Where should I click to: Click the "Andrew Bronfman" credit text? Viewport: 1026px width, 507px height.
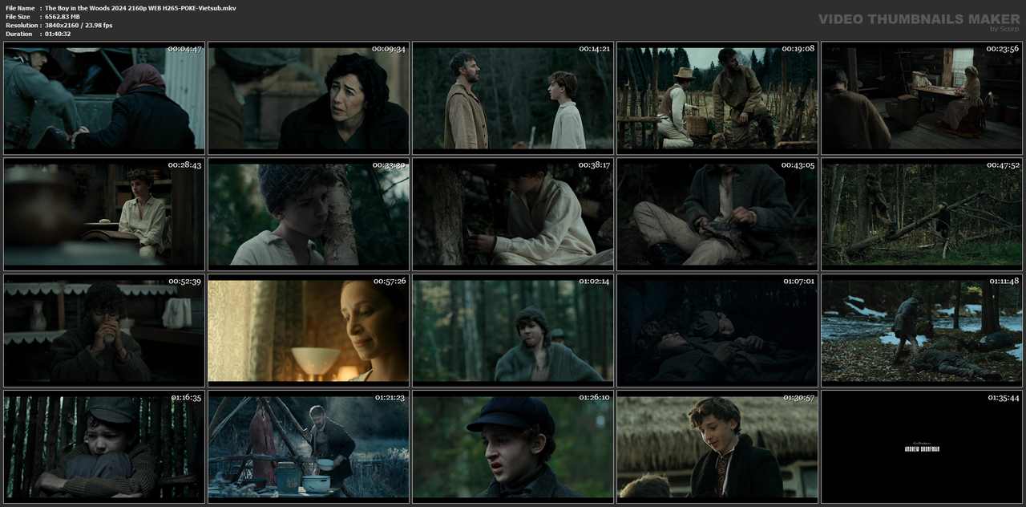tap(921, 449)
